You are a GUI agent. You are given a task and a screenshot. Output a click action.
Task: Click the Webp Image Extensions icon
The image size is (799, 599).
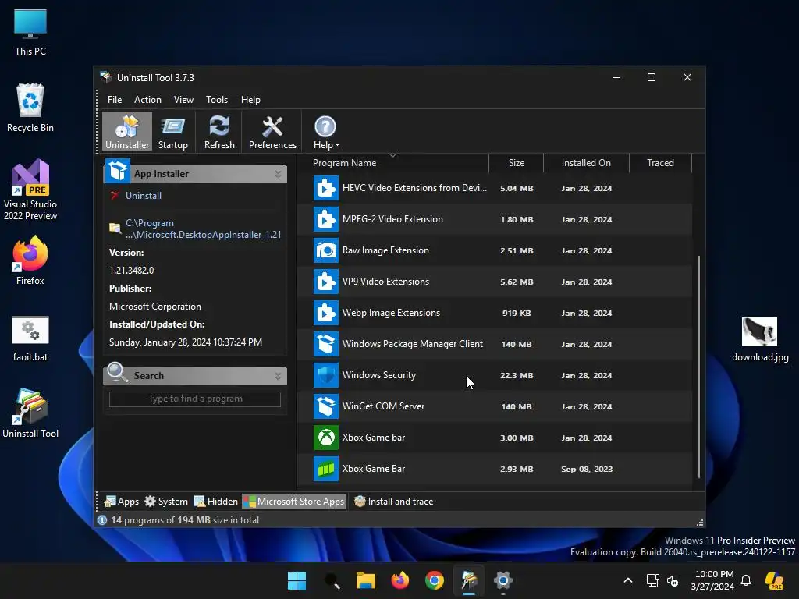click(325, 313)
